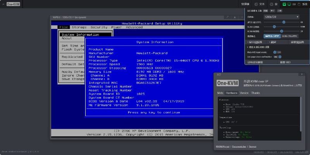Click the One-KVM logo in About window
Viewport: 310px width, 155px height.
[227, 83]
